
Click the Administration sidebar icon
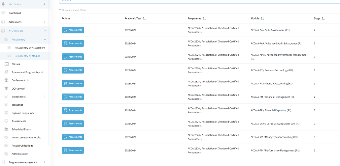click(x=6, y=154)
